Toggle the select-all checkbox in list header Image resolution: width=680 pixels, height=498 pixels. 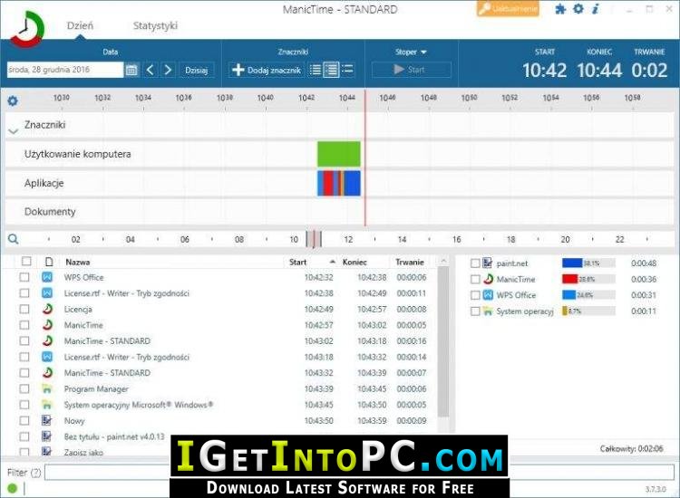click(x=26, y=261)
